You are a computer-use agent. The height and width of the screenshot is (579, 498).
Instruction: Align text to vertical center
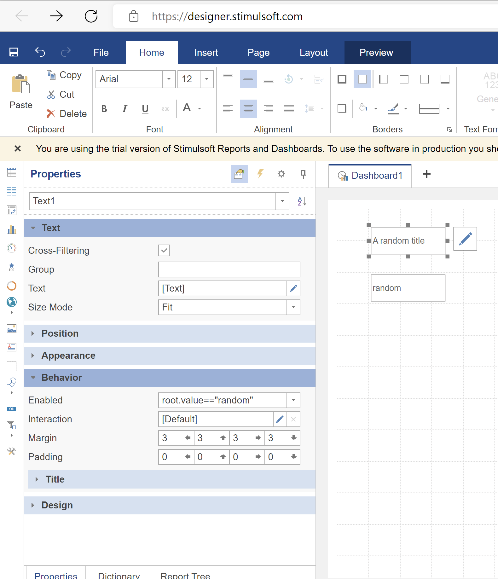pyautogui.click(x=248, y=79)
